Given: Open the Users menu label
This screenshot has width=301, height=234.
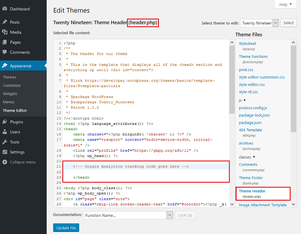Looking at the screenshot, I should (x=15, y=132).
